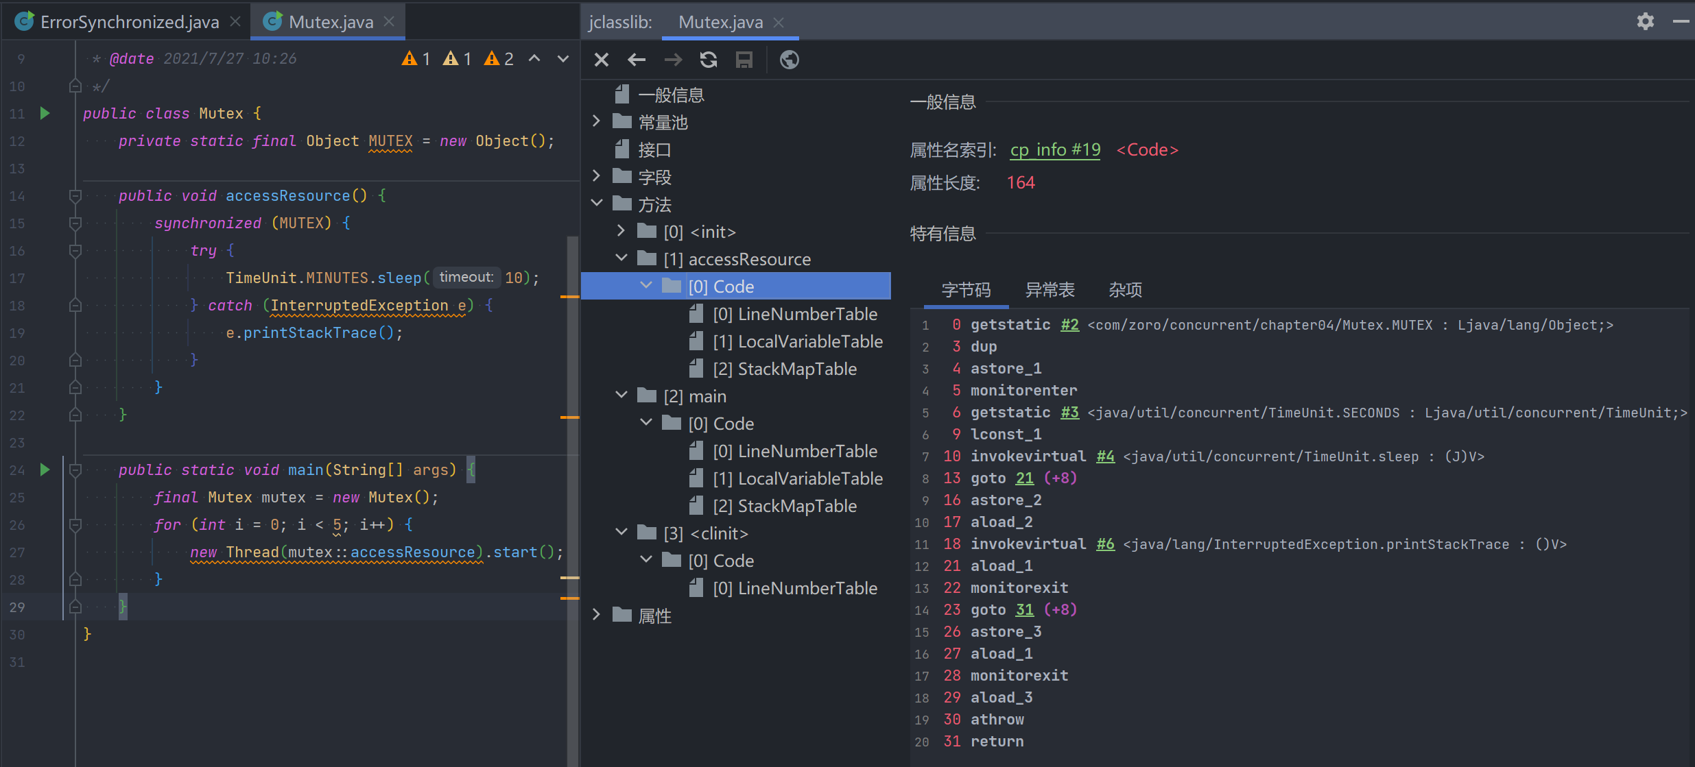Click the back arrow in jclasslib toolbar
Image resolution: width=1695 pixels, height=767 pixels.
637,60
